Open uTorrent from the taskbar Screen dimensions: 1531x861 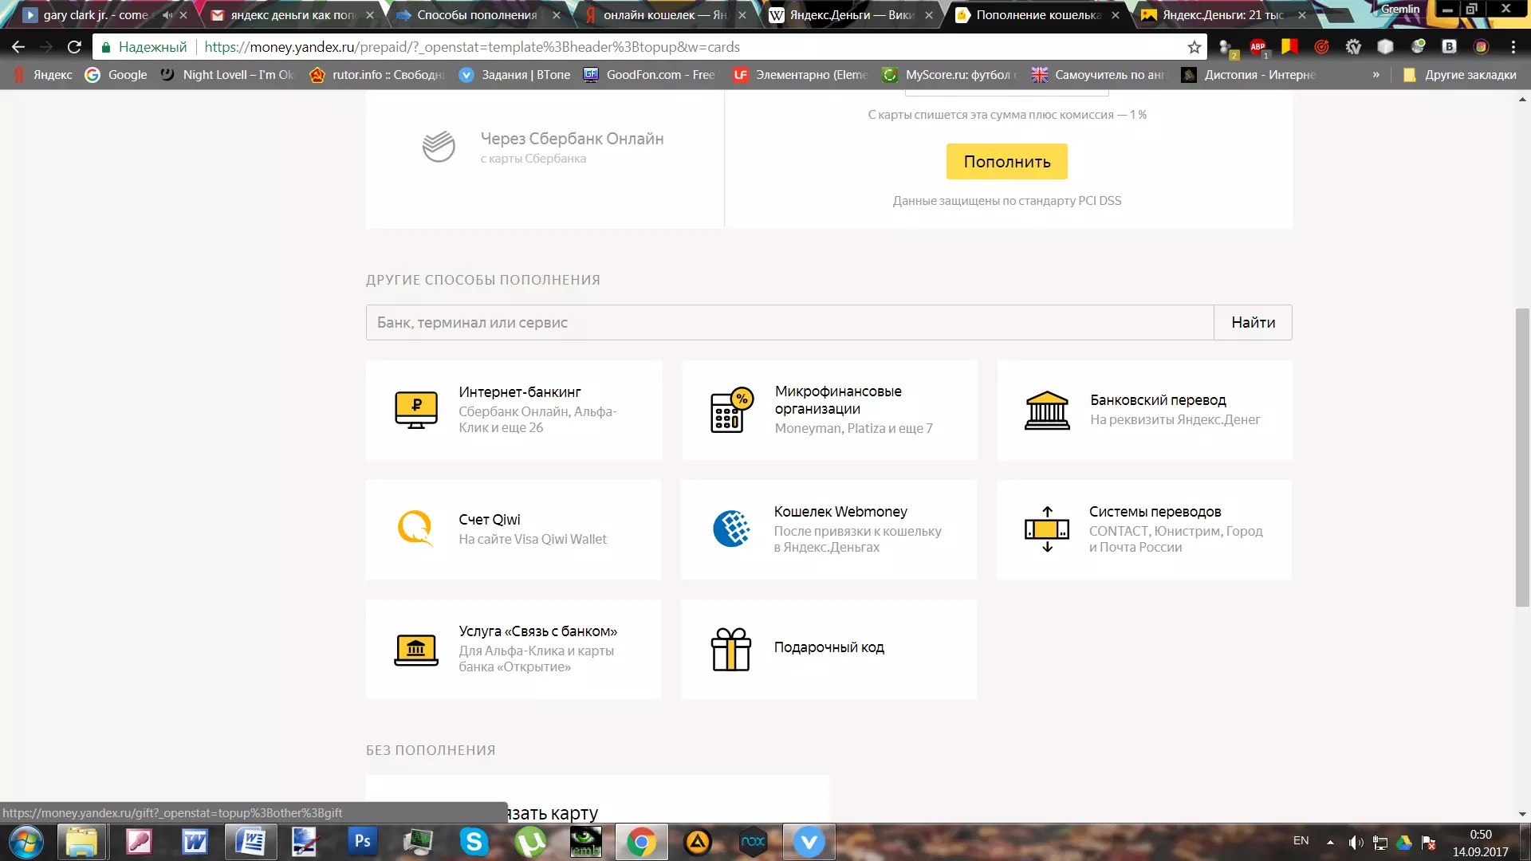point(530,841)
